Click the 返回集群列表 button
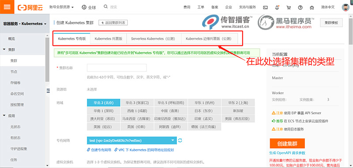This screenshot has height=168, width=353. (113, 22)
